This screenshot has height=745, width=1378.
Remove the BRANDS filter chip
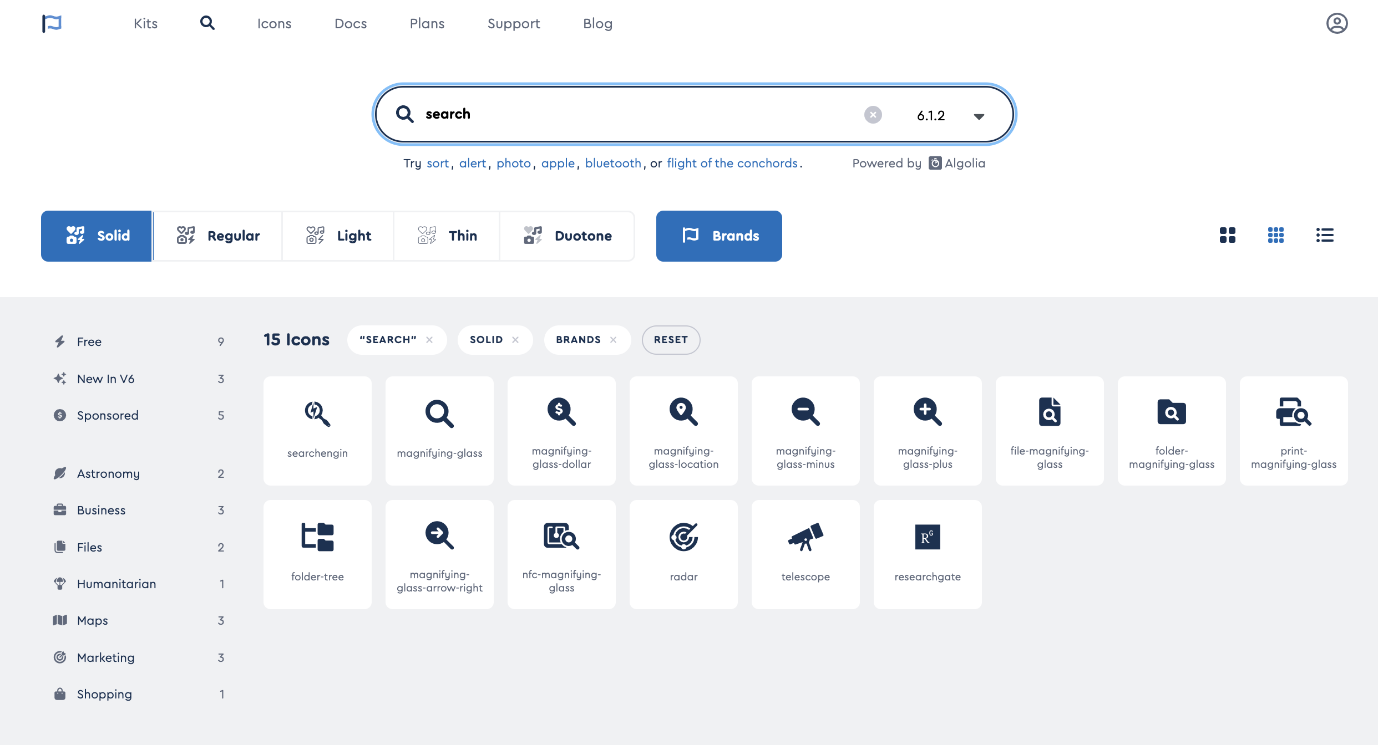click(x=613, y=340)
